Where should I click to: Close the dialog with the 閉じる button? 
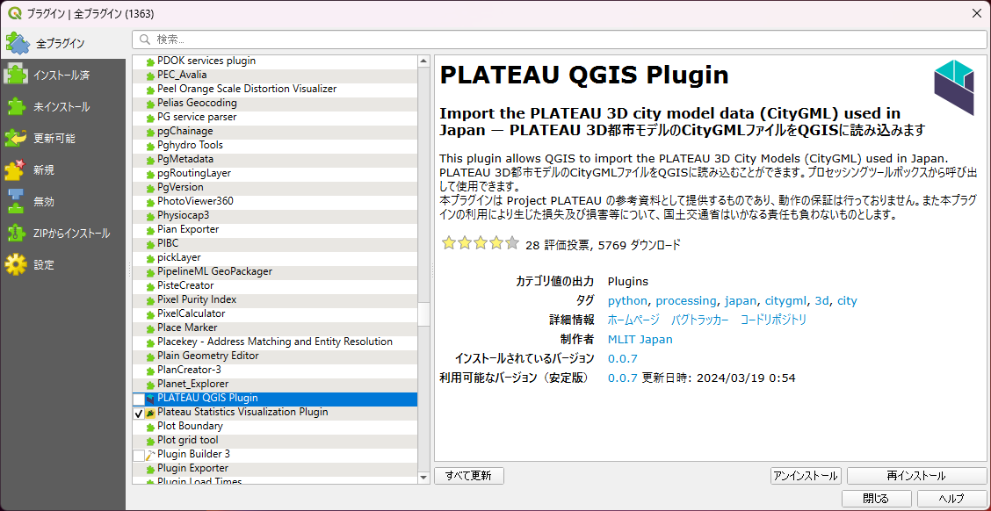(x=876, y=498)
